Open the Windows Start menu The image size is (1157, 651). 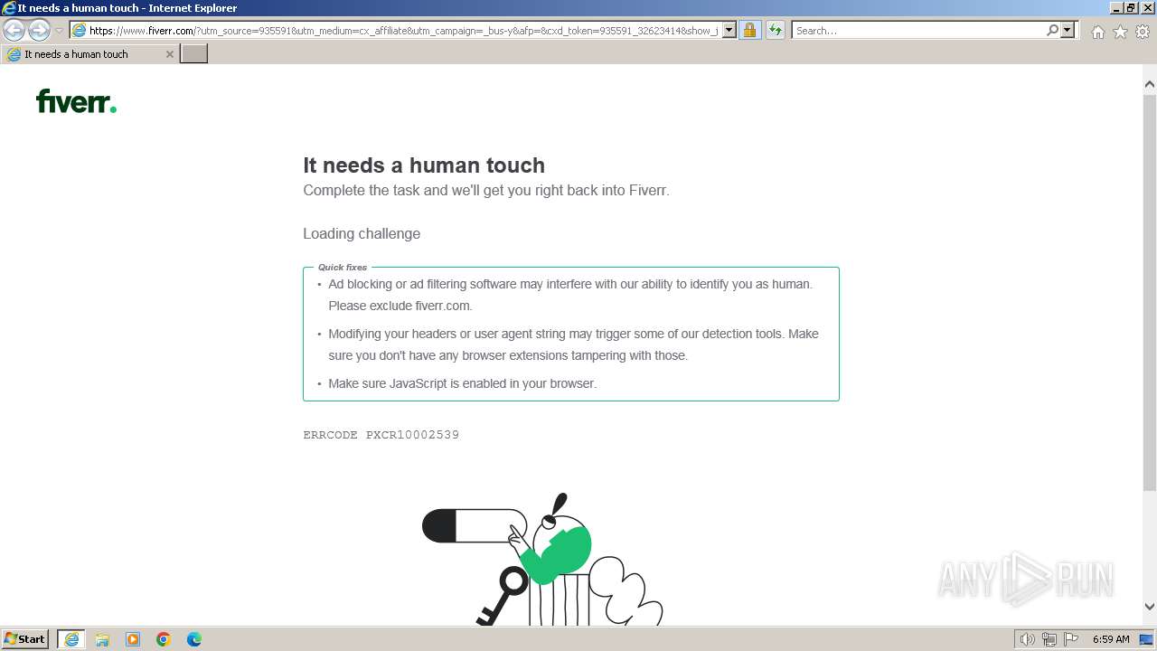[x=25, y=639]
